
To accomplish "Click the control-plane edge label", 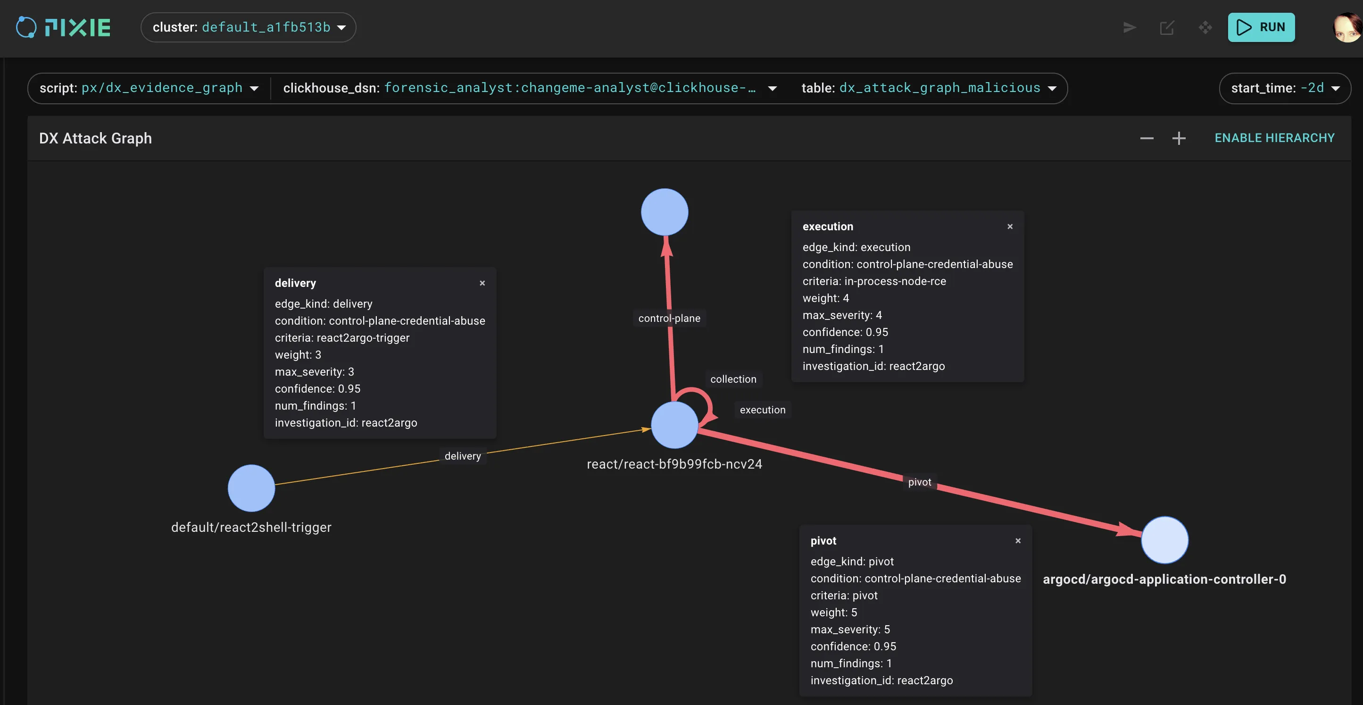I will (669, 318).
